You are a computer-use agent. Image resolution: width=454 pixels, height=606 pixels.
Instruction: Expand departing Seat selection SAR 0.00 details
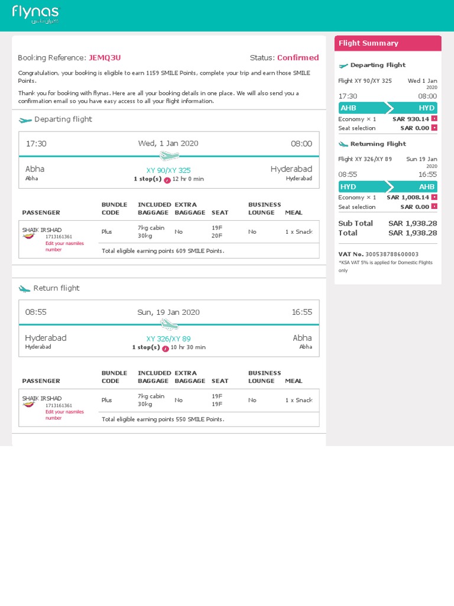pos(434,128)
